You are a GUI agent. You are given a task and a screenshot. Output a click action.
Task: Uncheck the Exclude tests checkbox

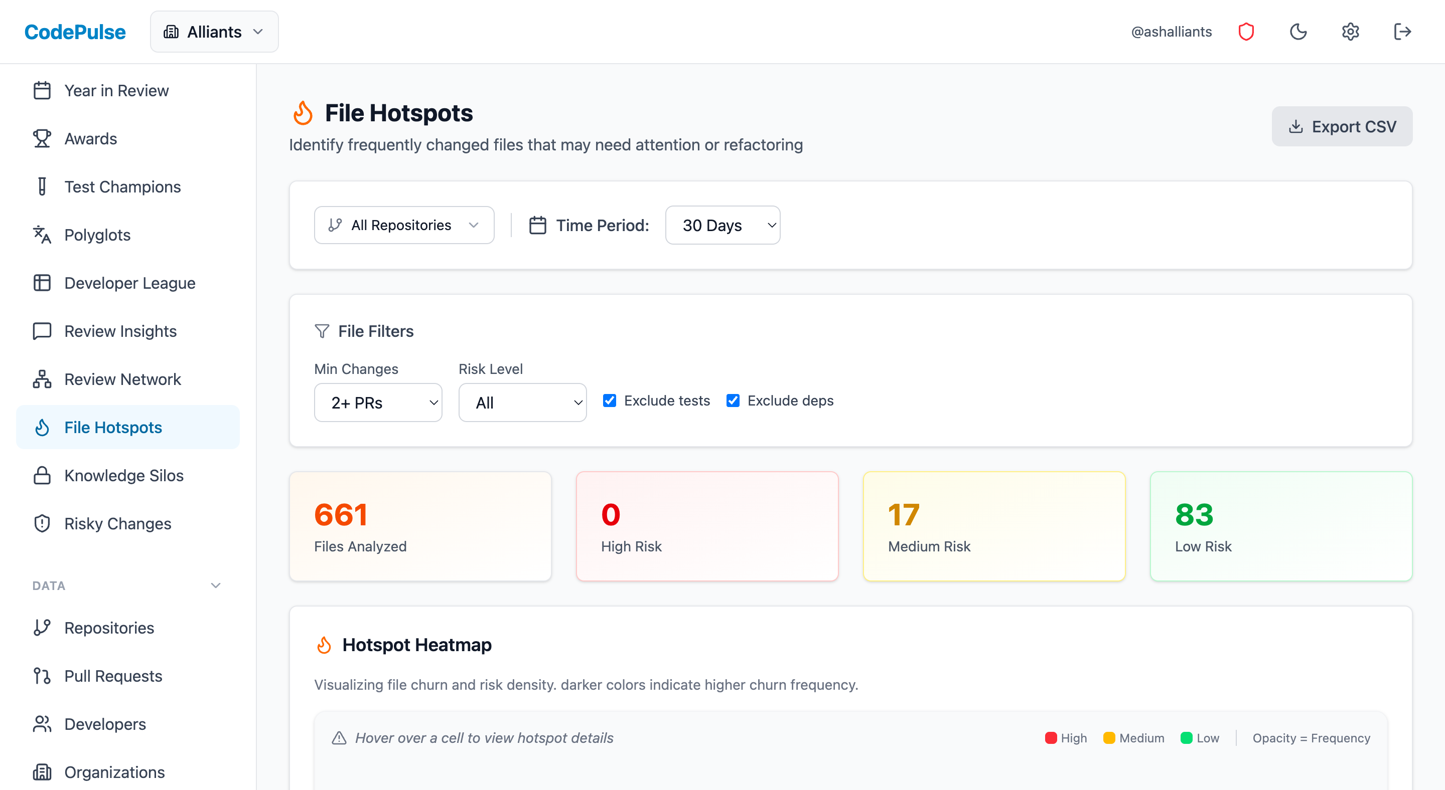(x=609, y=400)
